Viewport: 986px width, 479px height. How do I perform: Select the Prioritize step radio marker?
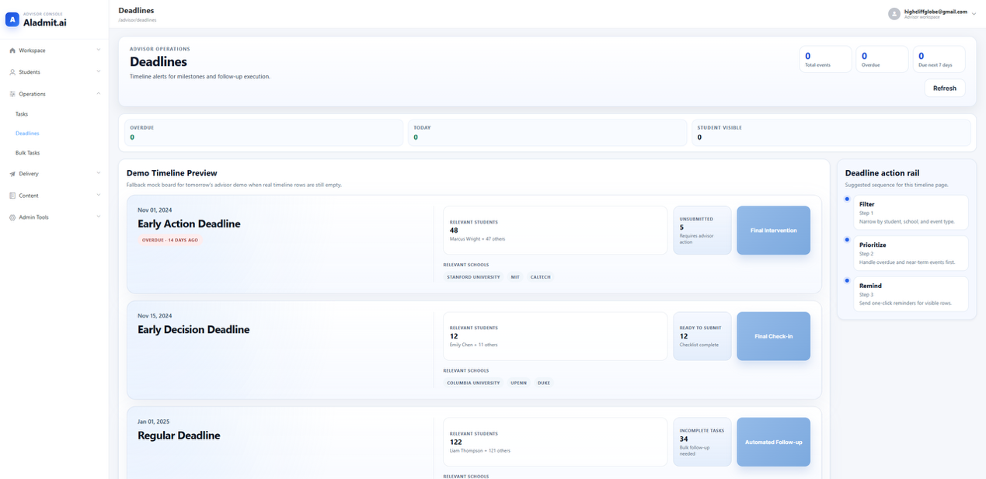pyautogui.click(x=847, y=241)
